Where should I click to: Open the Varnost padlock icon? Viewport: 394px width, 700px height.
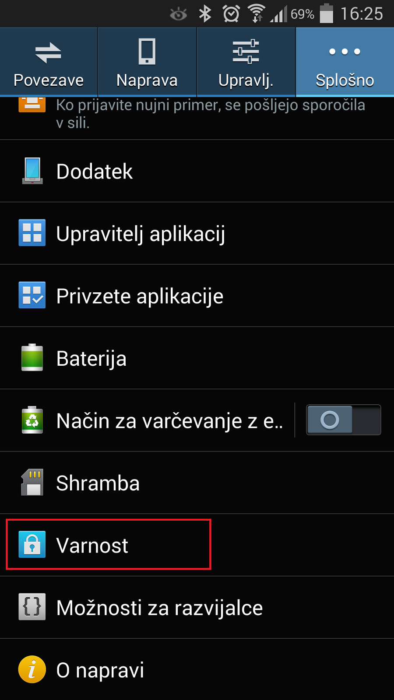click(x=32, y=545)
